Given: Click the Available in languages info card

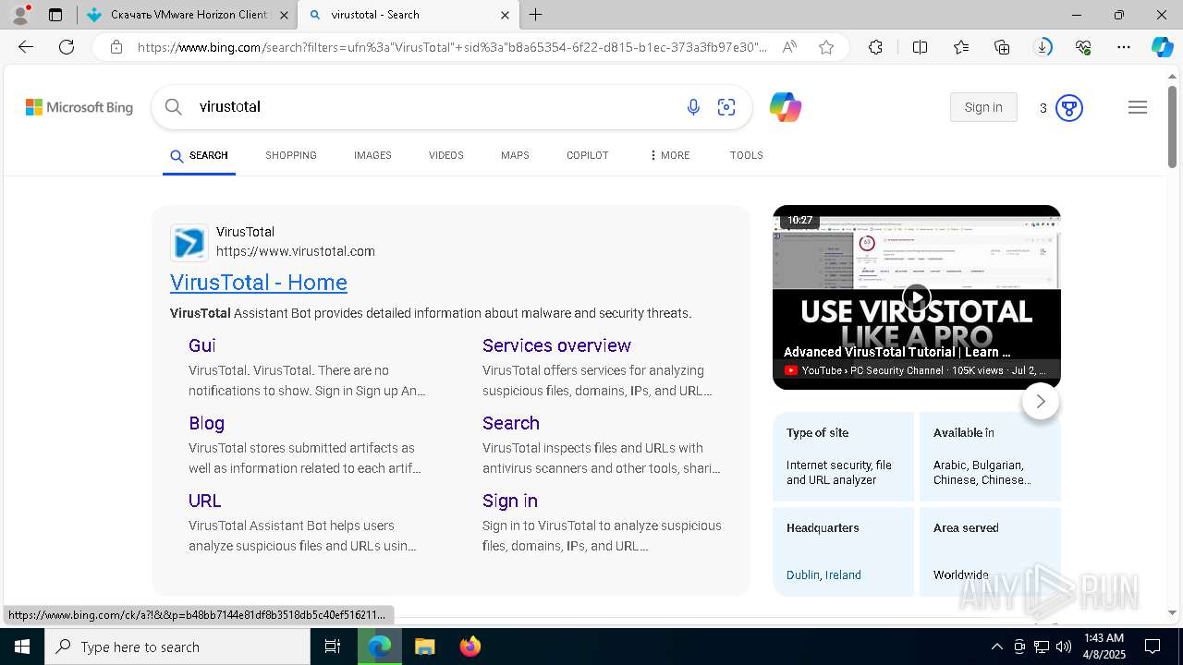Looking at the screenshot, I should (990, 456).
